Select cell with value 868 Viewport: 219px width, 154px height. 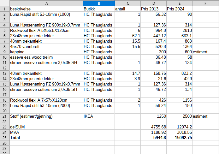pos(179,41)
